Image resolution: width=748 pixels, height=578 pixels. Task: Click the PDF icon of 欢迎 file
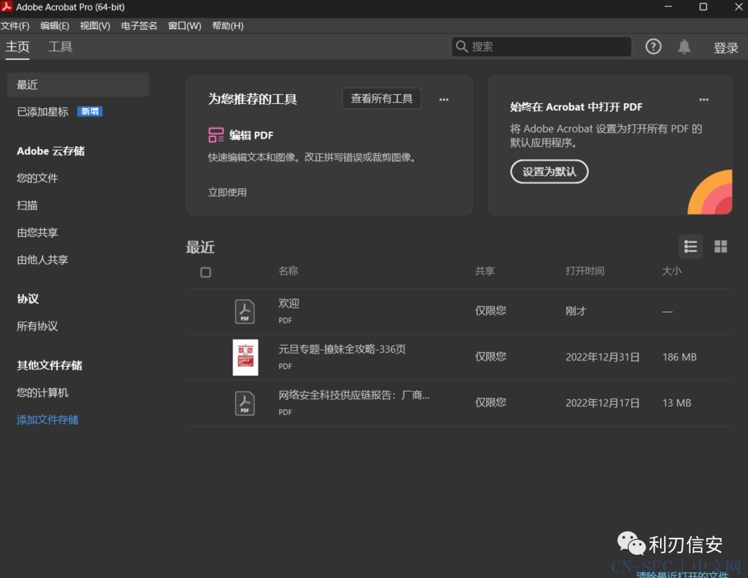(244, 312)
